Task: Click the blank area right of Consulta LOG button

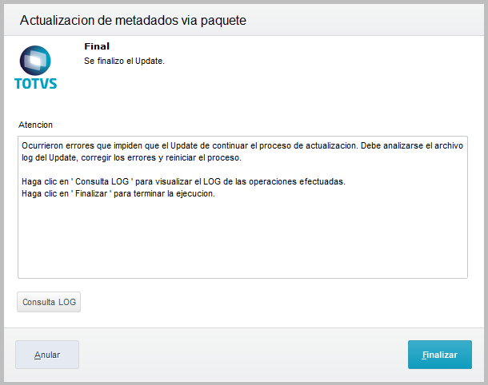Action: click(274, 302)
